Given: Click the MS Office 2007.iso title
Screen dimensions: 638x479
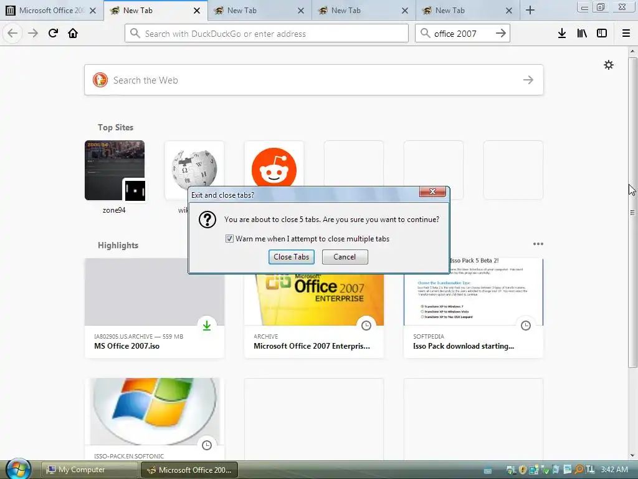Looking at the screenshot, I should (x=126, y=346).
